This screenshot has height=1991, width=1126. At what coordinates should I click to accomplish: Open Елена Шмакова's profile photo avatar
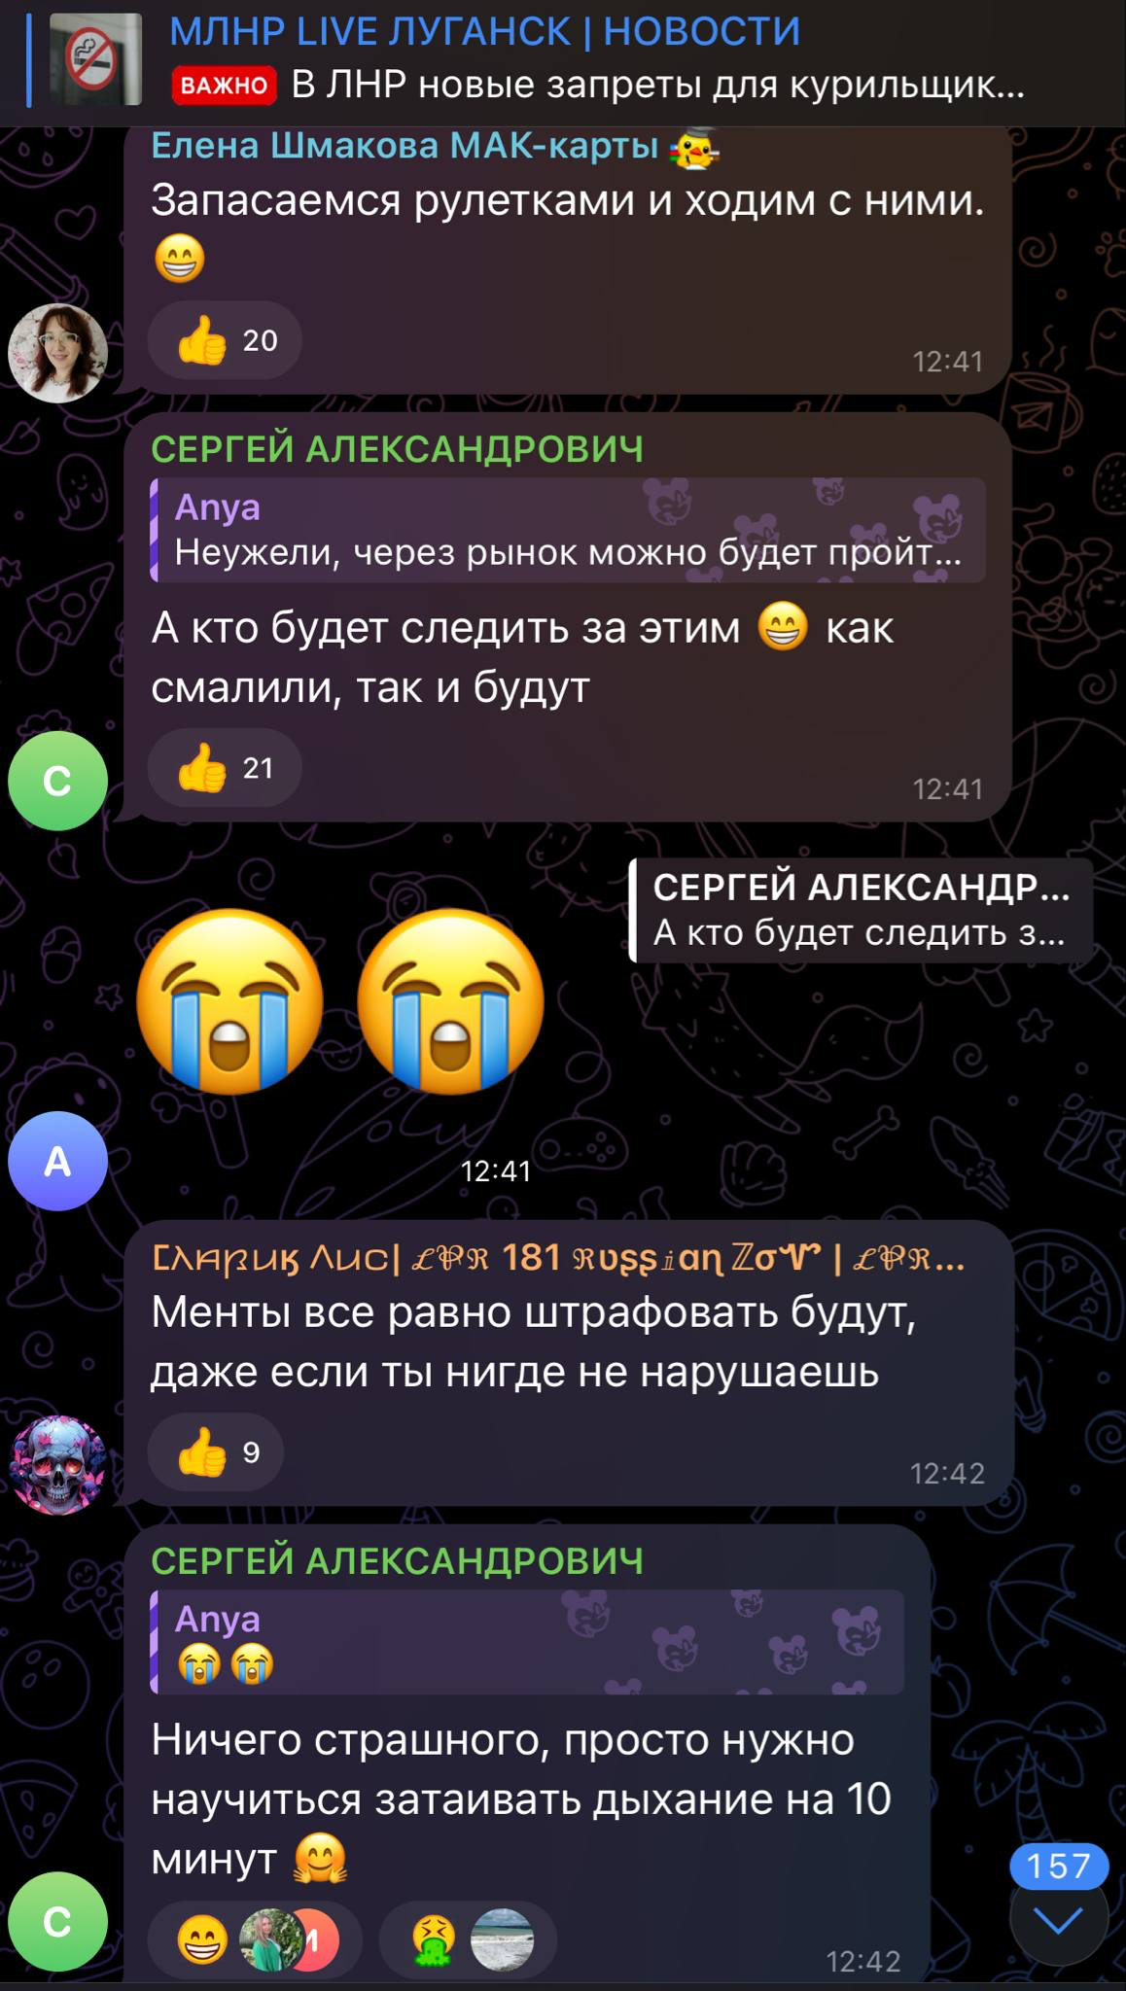(x=57, y=353)
